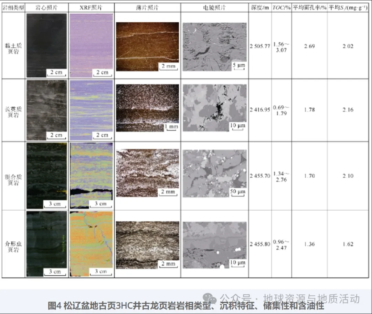The height and width of the screenshot is (314, 372).
Task: Click the WeChat logo in the watermark
Action: (x=210, y=298)
